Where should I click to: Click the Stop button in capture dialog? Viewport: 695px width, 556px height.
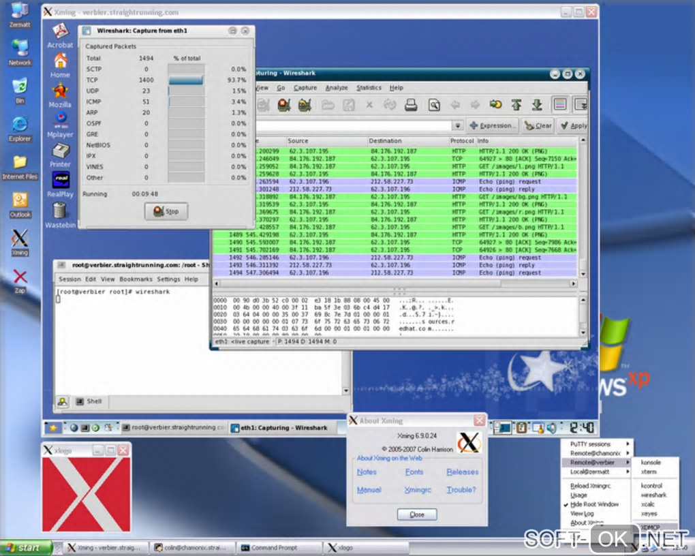[x=166, y=211]
